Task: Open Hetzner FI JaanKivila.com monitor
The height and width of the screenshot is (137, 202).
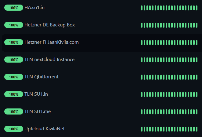Action: 51,42
